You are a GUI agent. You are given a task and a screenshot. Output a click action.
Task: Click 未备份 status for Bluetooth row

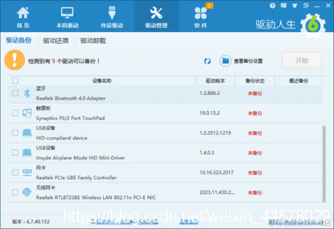click(255, 93)
